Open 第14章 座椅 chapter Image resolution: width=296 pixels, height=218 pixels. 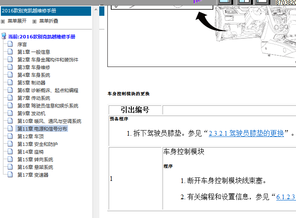tap(30, 152)
